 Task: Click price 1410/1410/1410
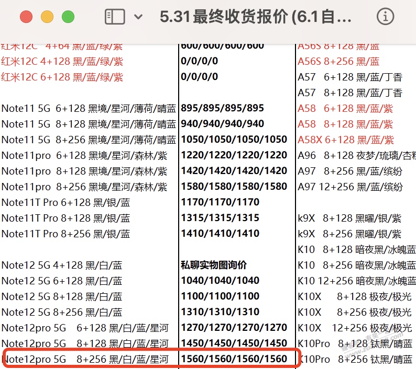click(220, 233)
